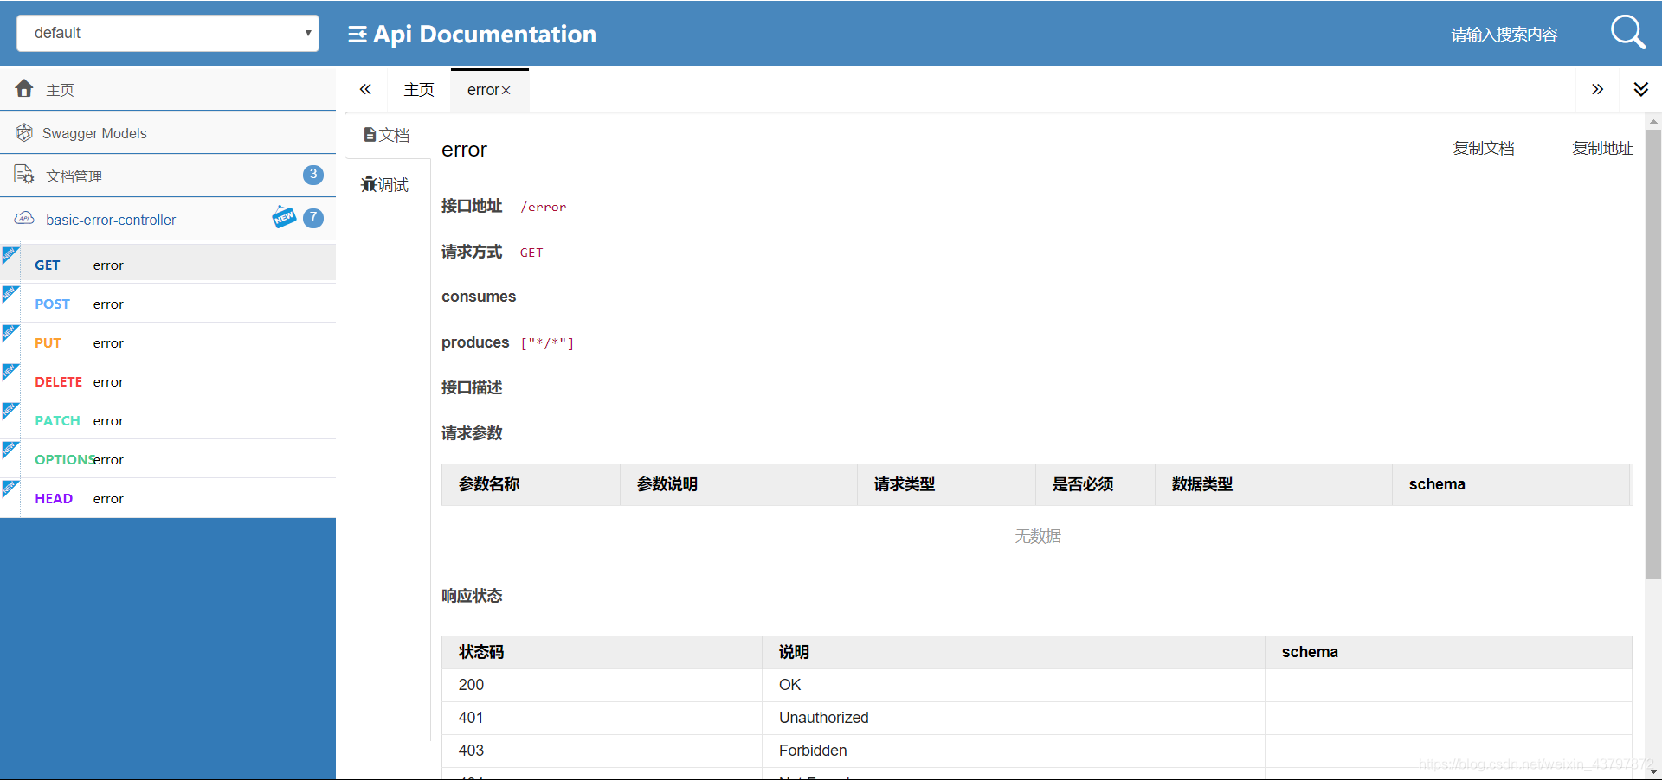Open the 主页 sidebar item
1662x780 pixels.
(168, 88)
